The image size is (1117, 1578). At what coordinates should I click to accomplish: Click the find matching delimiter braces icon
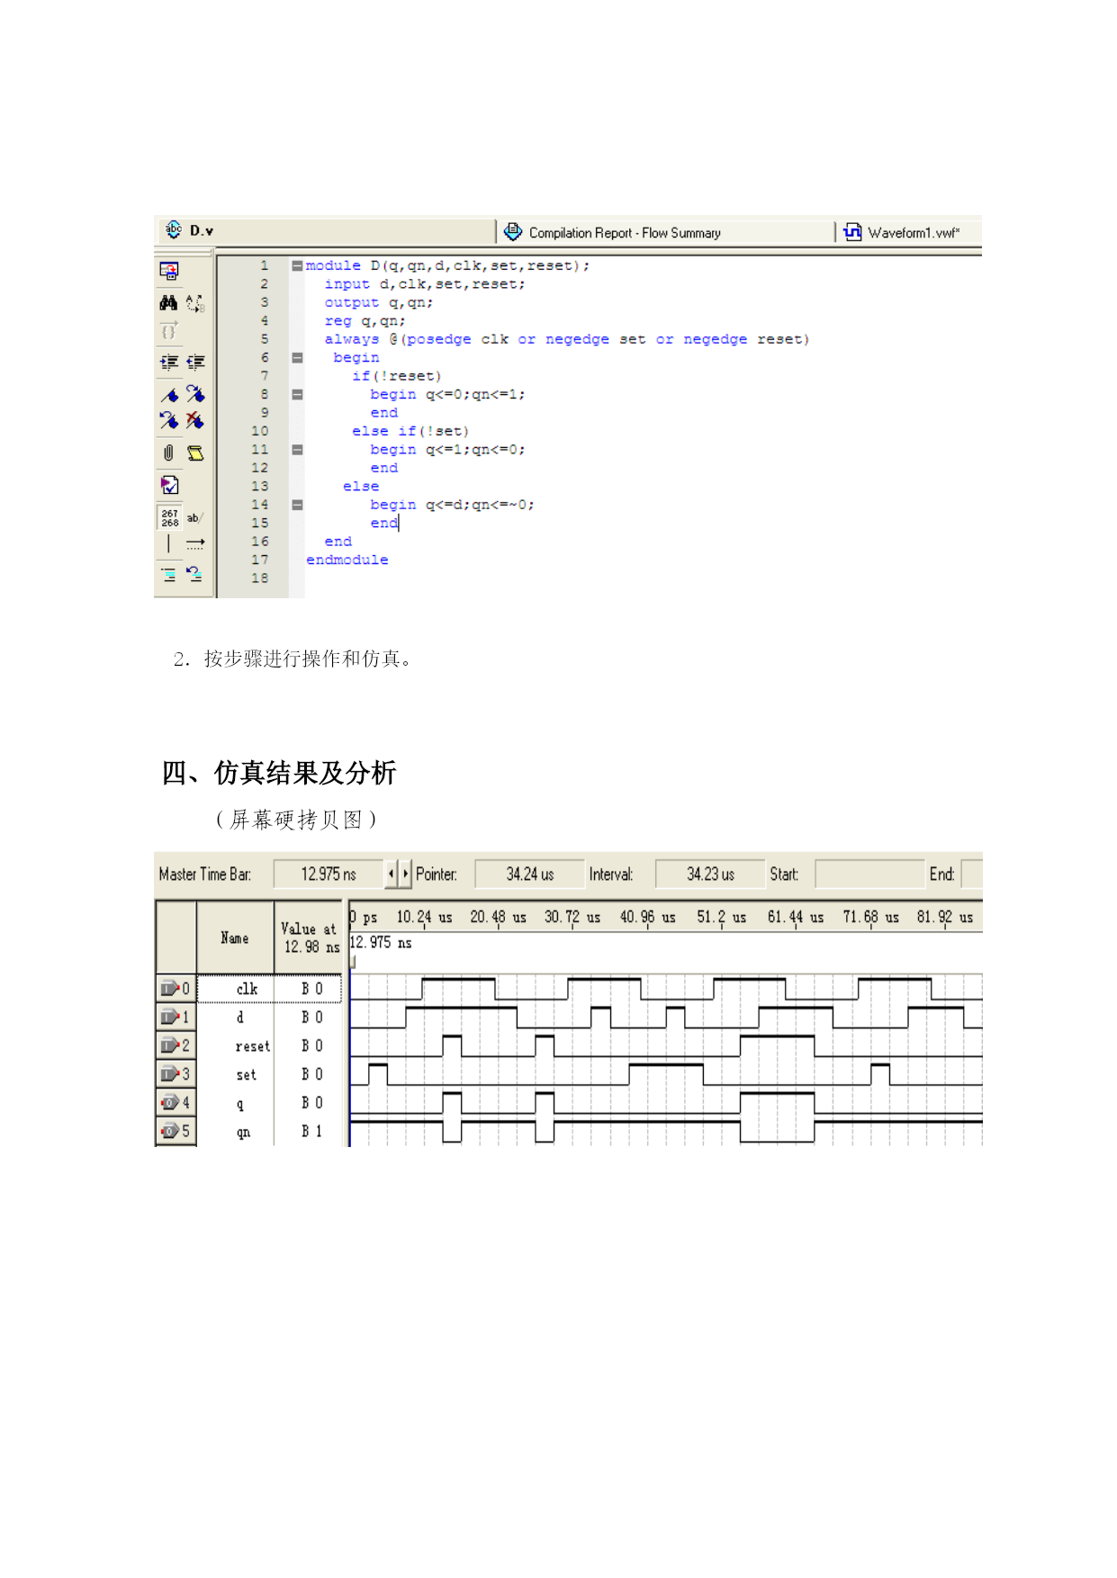pyautogui.click(x=168, y=331)
